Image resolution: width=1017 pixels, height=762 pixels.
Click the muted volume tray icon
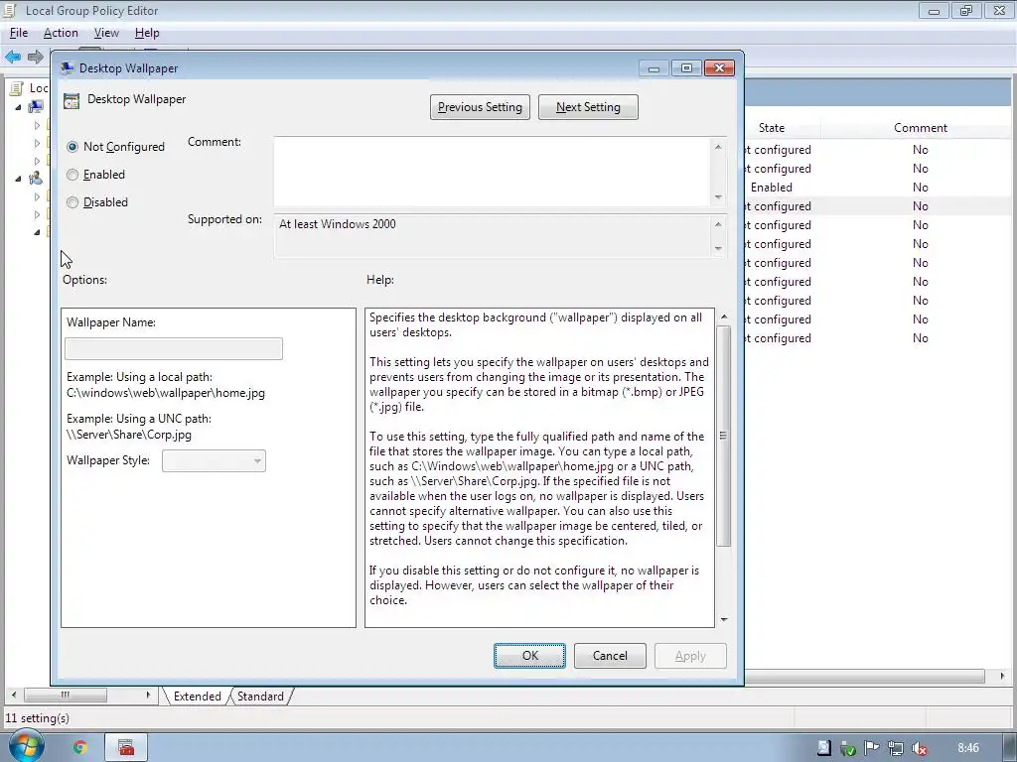click(x=919, y=748)
